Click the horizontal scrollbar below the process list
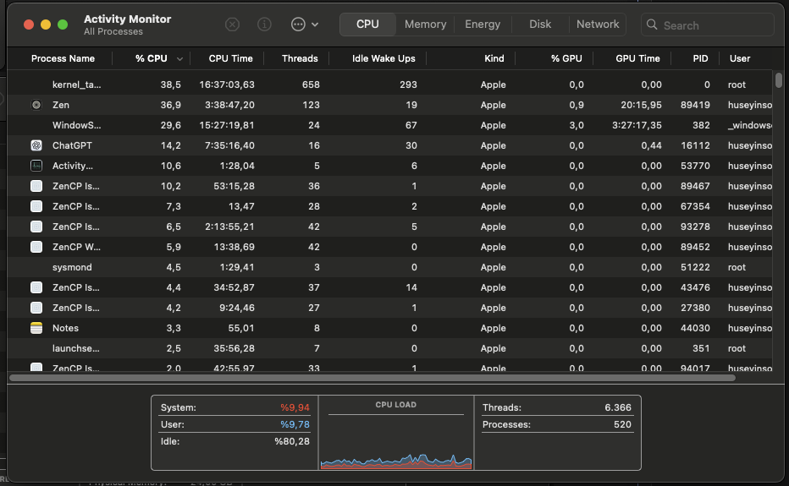The image size is (789, 486). (x=372, y=378)
